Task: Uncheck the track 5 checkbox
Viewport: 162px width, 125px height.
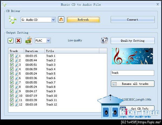Action: [12, 73]
